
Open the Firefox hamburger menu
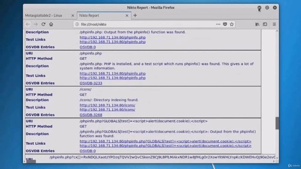[x=274, y=24]
